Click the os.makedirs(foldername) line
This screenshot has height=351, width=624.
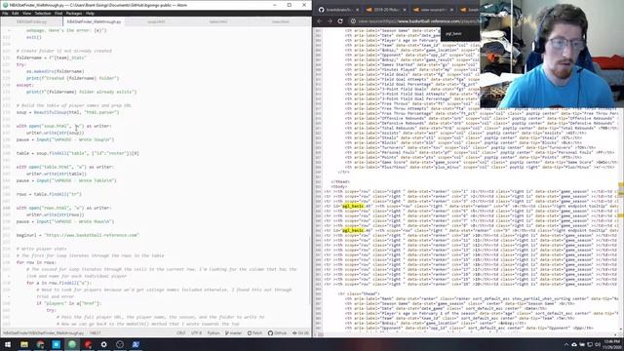[x=56, y=71]
